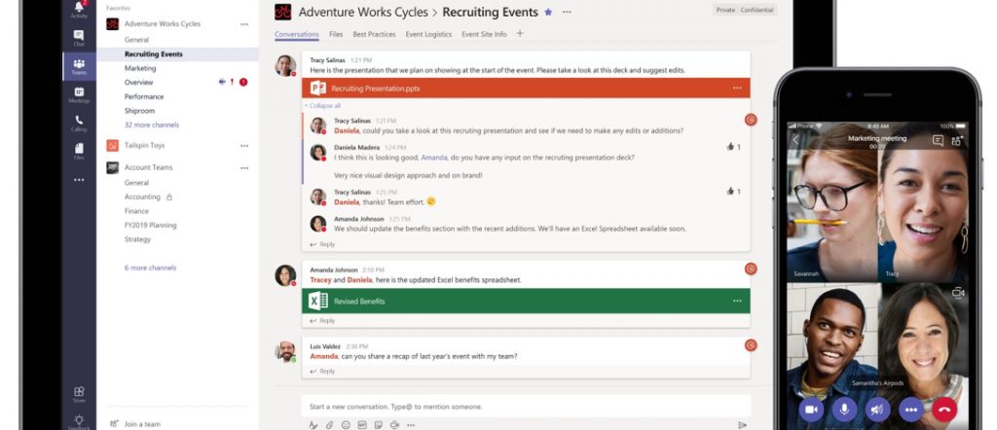Screen dimensions: 997x430
Task: Select the Performance channel
Action: coord(144,96)
